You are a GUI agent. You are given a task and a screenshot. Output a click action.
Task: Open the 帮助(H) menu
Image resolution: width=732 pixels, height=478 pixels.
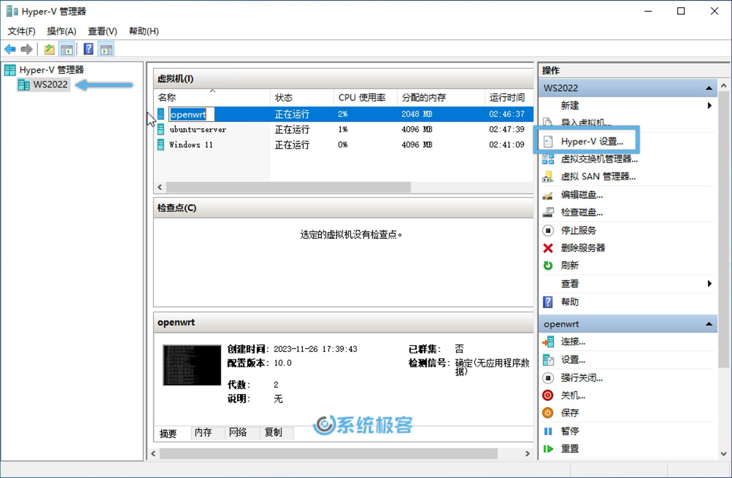(144, 31)
